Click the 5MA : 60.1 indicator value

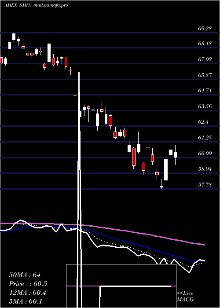point(26,301)
